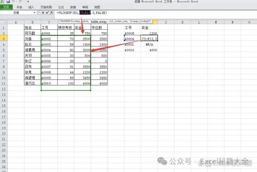Click the score cell showing 91
Viewport: 257px width, 172px height.
[66, 67]
